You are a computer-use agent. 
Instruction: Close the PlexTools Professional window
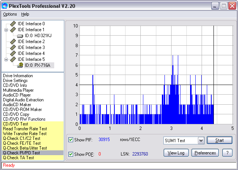pos(232,6)
